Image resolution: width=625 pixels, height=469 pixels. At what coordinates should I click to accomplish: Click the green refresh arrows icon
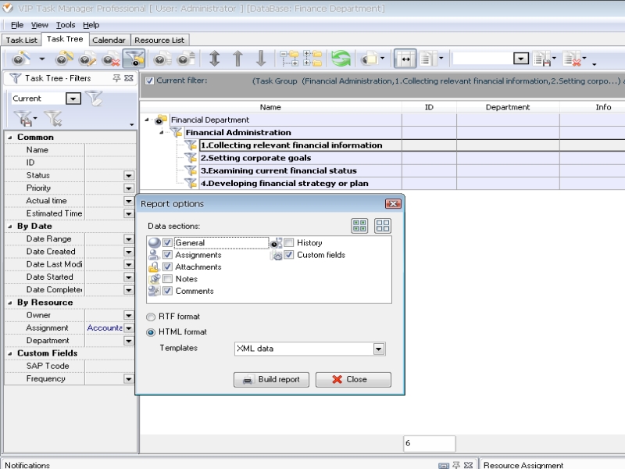341,59
